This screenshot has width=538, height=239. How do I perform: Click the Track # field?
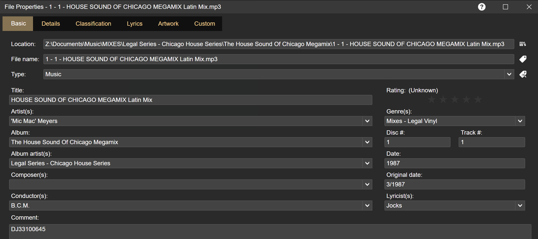point(492,142)
